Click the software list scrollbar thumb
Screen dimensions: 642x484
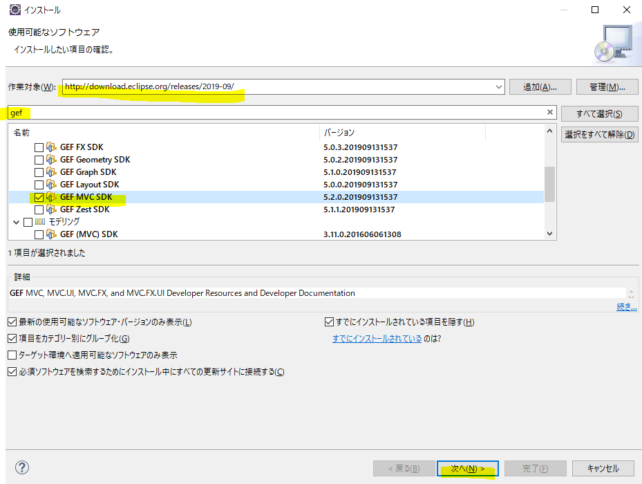point(549,184)
